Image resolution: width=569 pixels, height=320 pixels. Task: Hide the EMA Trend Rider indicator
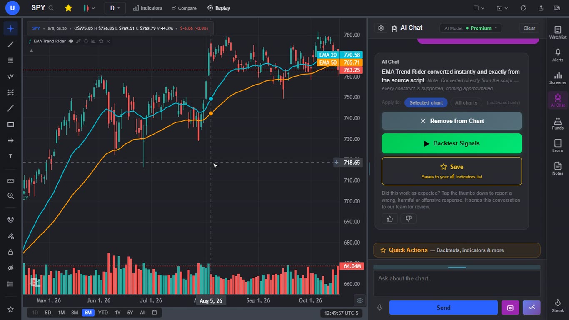tap(71, 41)
